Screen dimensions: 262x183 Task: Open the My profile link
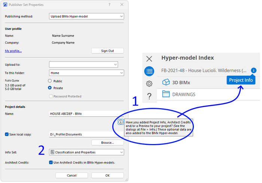click(x=13, y=51)
